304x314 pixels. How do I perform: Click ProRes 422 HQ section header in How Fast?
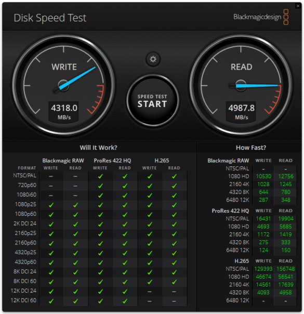pos(230,211)
